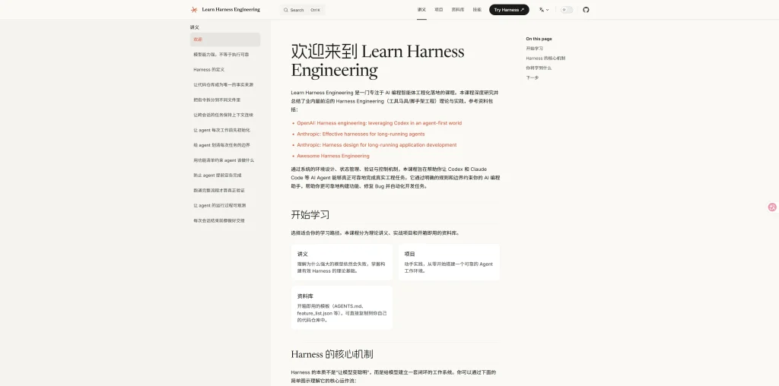Image resolution: width=779 pixels, height=386 pixels.
Task: Switch to the 讲义 tab
Action: point(421,10)
